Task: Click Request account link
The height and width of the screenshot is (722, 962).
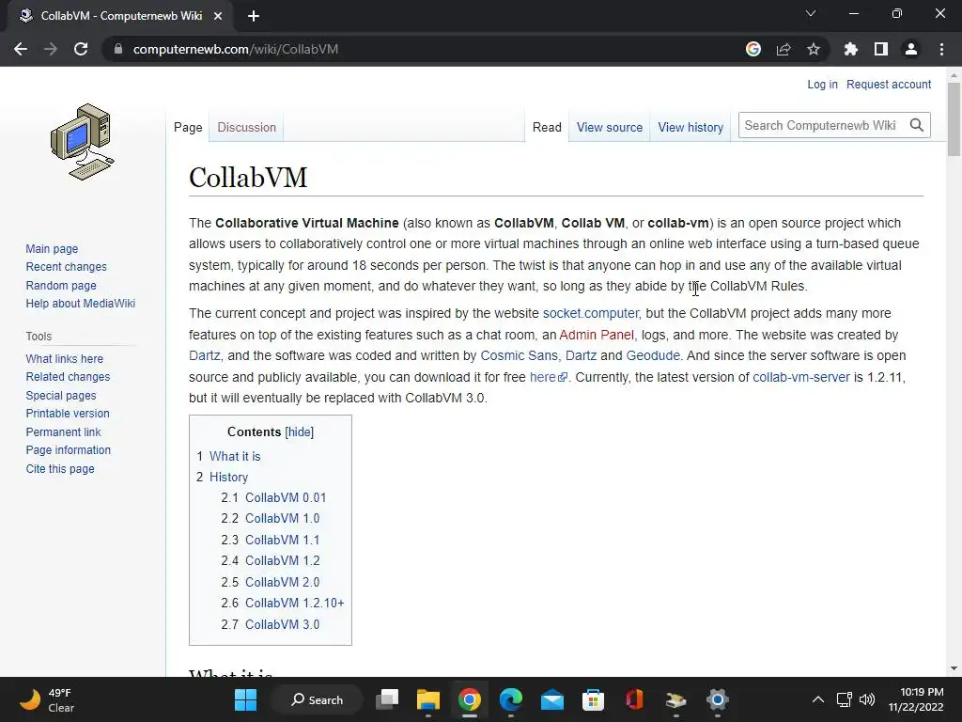Action: 889,84
